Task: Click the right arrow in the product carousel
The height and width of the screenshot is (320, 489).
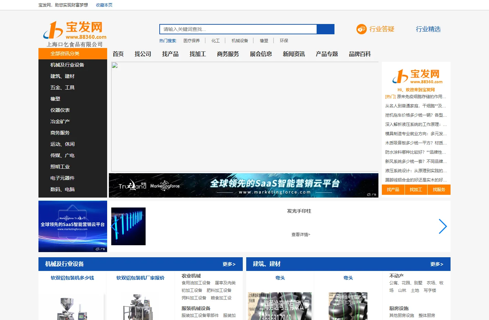Action: pyautogui.click(x=443, y=226)
